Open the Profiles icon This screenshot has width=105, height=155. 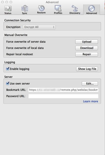58,8
